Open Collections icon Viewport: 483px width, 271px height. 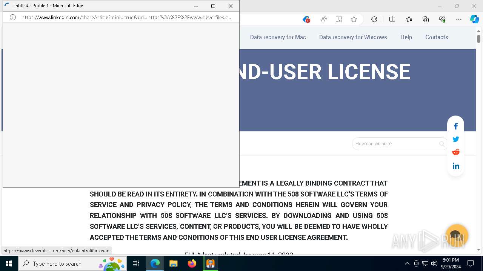click(x=426, y=20)
